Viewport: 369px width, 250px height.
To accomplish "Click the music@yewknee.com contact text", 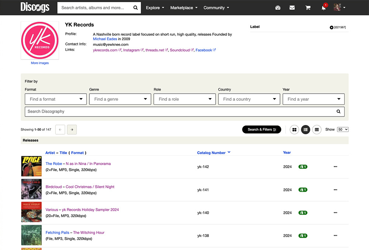I will pos(110,45).
